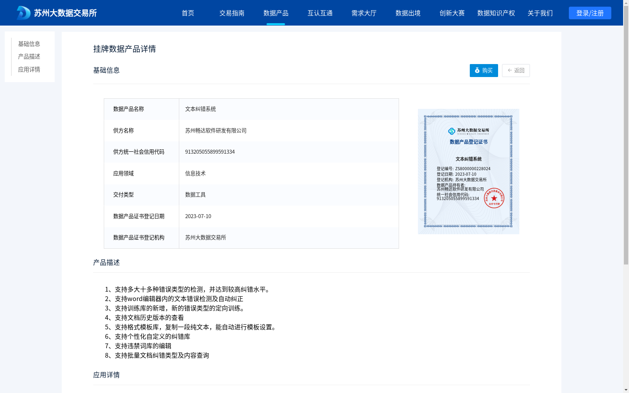Open the 首页 nav item
629x393 pixels.
188,13
